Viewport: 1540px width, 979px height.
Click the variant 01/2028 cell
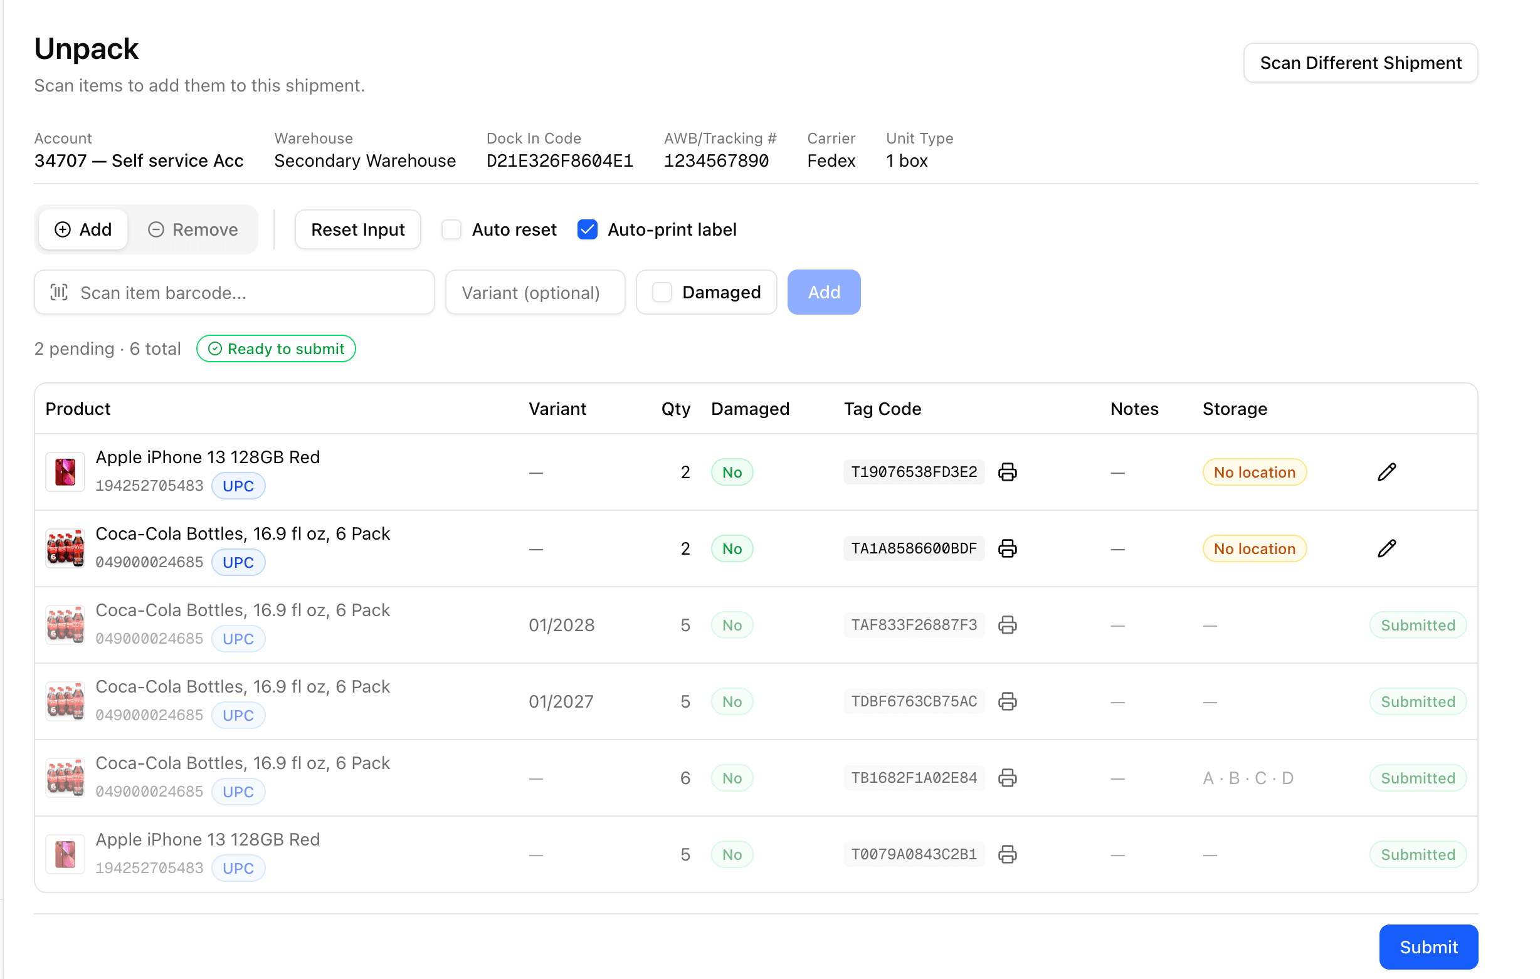click(x=562, y=625)
